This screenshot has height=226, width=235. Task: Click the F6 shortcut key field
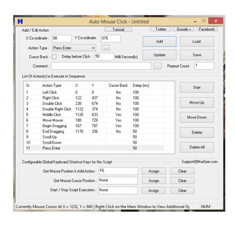[118, 171]
